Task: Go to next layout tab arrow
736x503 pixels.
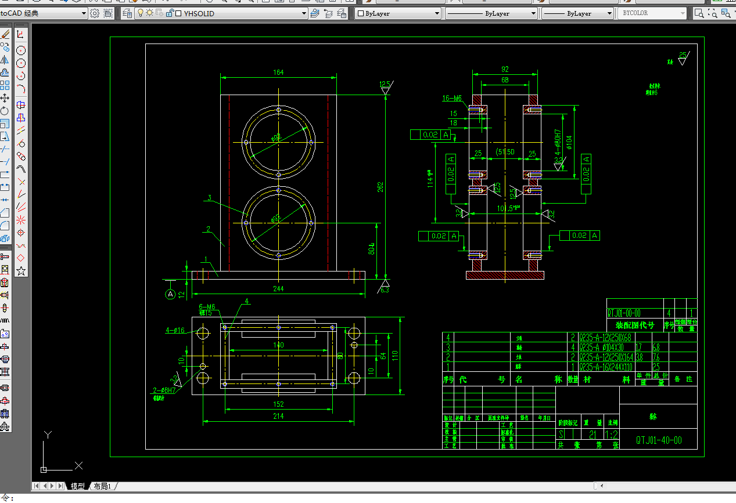Action: coord(53,486)
